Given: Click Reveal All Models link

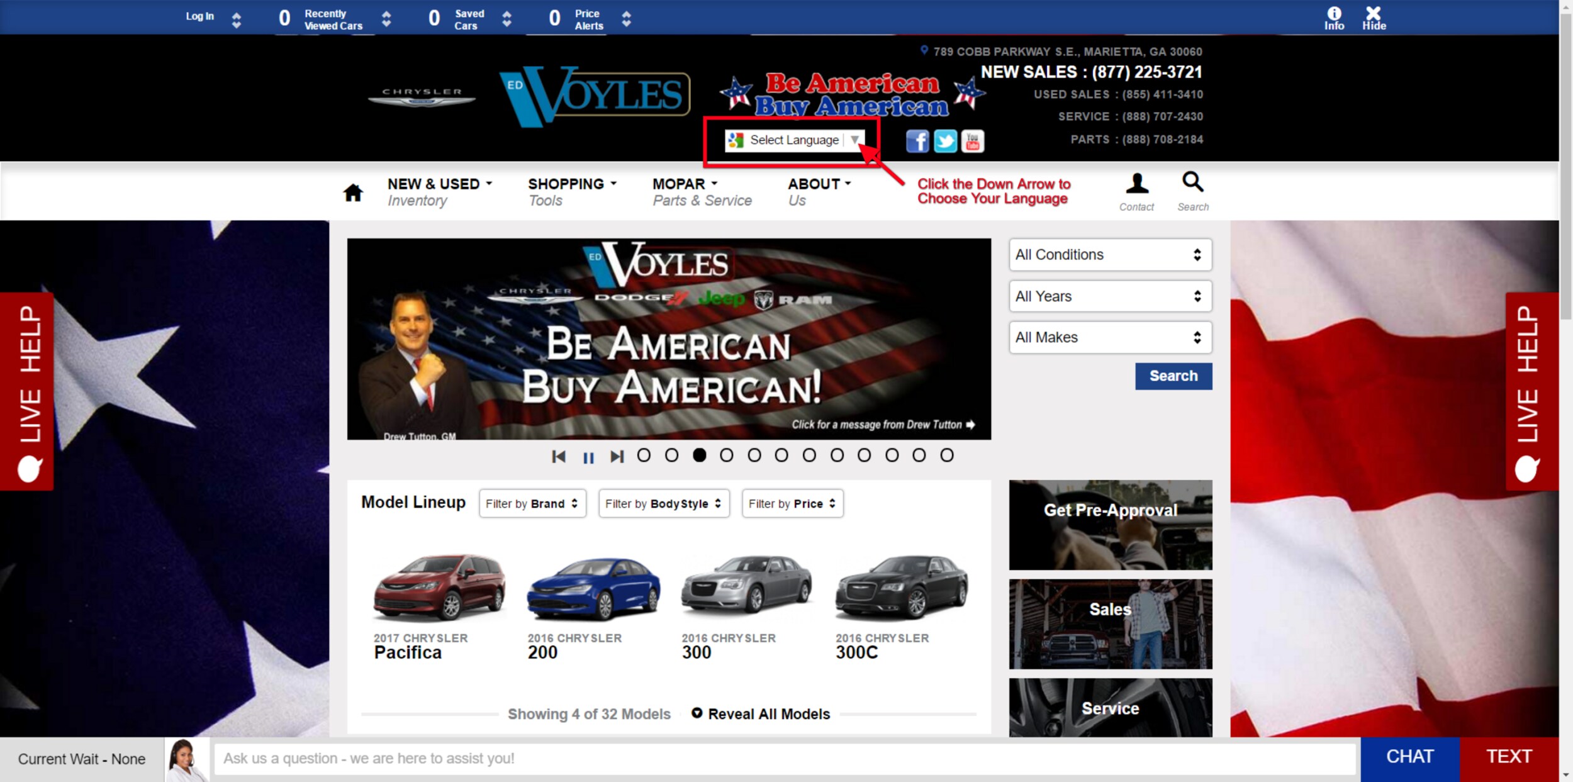Looking at the screenshot, I should point(768,714).
